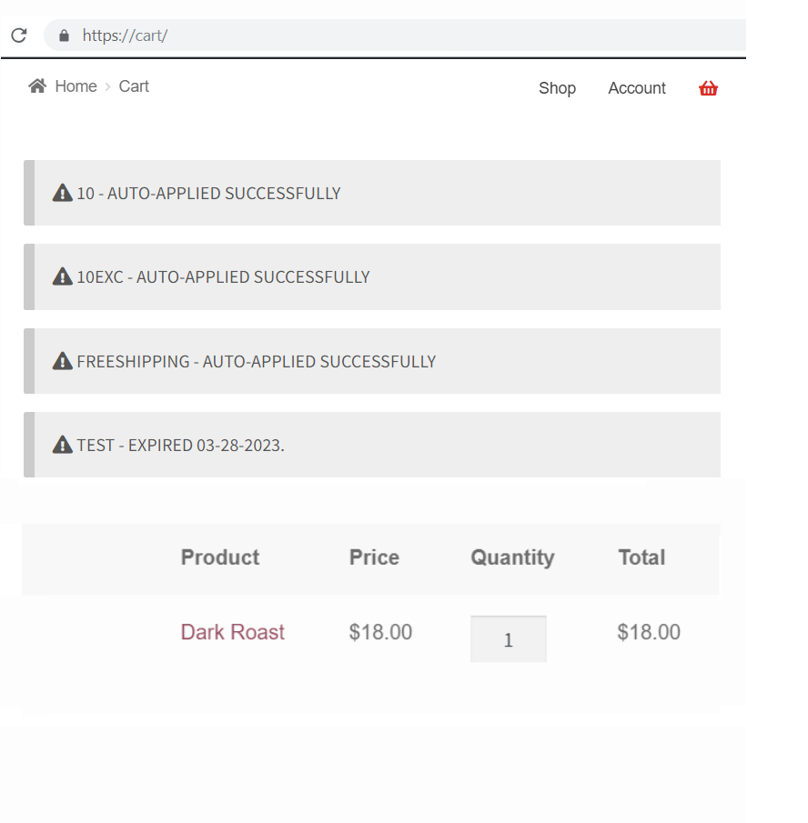Click the Quantity column header
The height and width of the screenshot is (823, 808).
(x=512, y=557)
